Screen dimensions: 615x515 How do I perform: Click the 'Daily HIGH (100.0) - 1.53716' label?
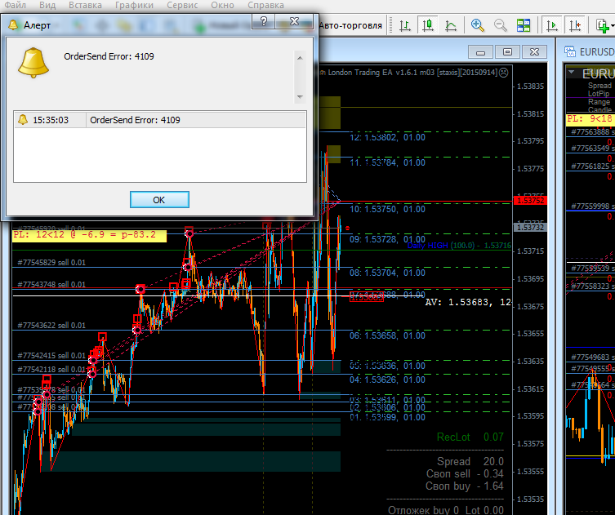click(459, 246)
